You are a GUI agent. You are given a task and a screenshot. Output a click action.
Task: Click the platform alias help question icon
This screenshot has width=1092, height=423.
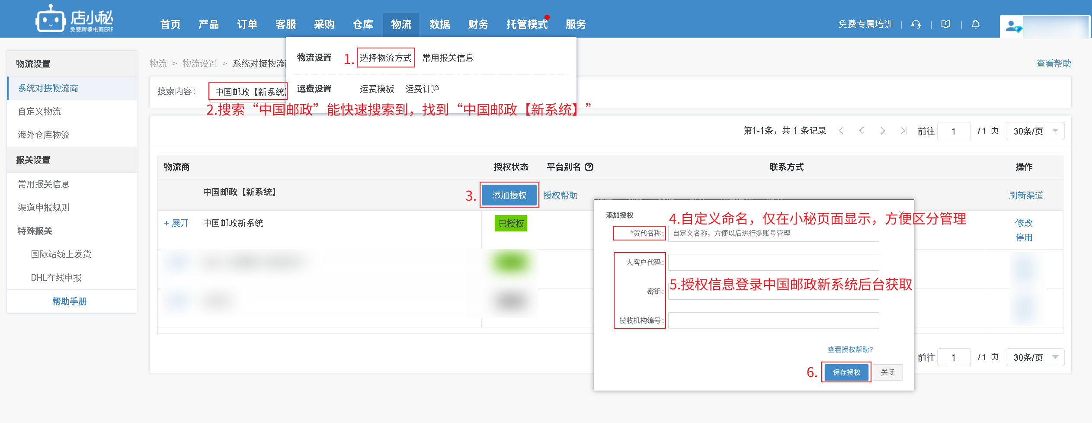(x=589, y=167)
